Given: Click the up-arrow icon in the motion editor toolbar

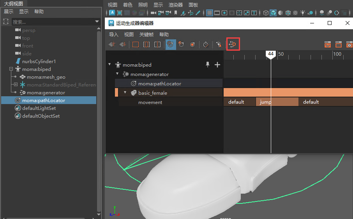Looking at the screenshot, I should tap(112, 44).
